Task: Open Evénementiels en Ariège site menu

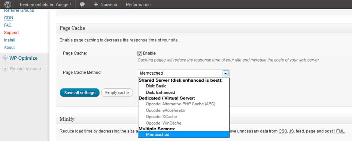Action: [46, 4]
